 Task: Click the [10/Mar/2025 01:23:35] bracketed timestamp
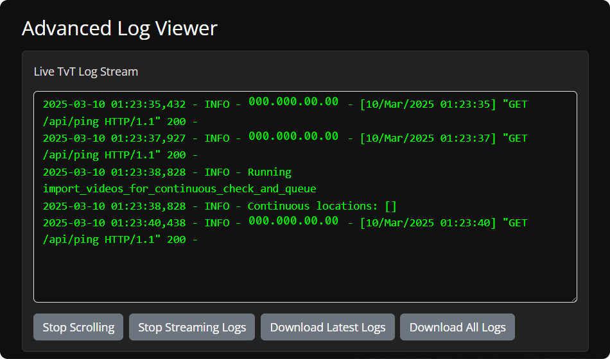click(428, 104)
